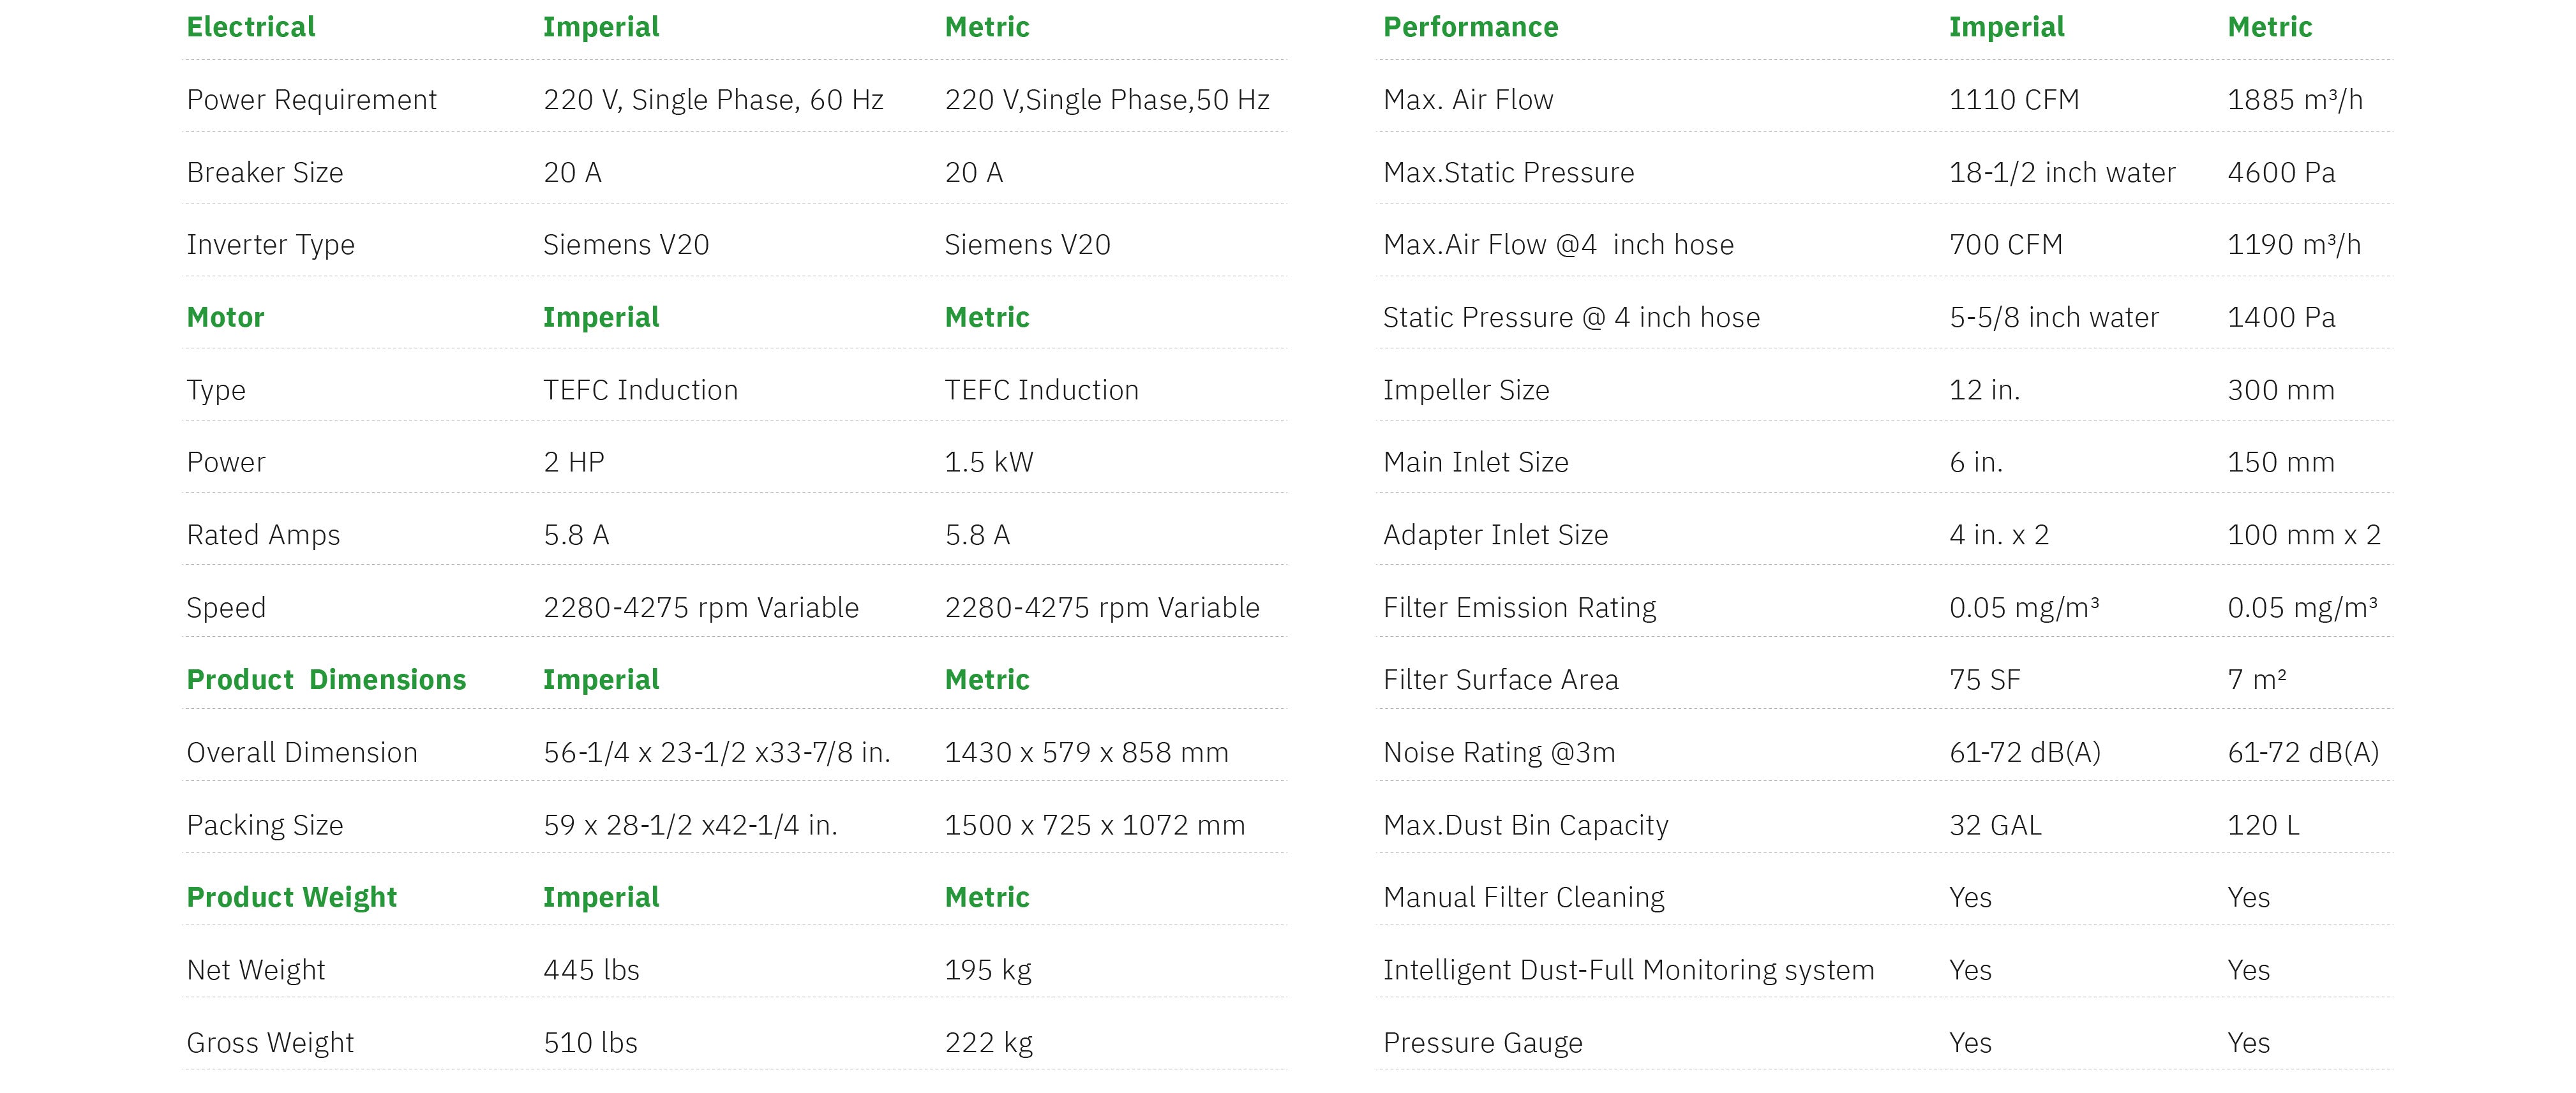Image resolution: width=2576 pixels, height=1093 pixels.
Task: Click the 1110 CFM air flow value
Action: tap(2014, 100)
